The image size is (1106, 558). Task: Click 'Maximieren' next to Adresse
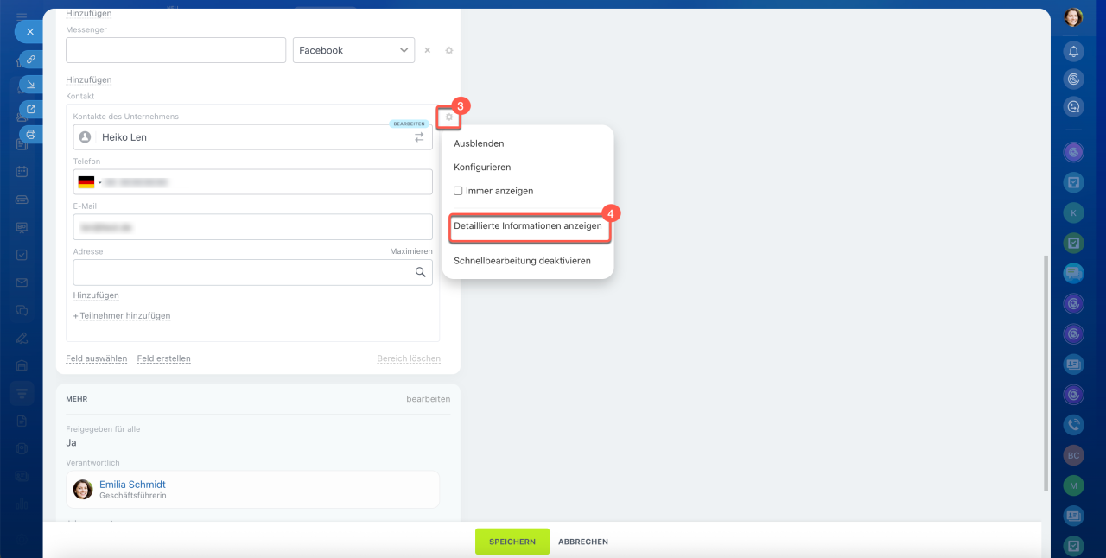[x=411, y=251]
